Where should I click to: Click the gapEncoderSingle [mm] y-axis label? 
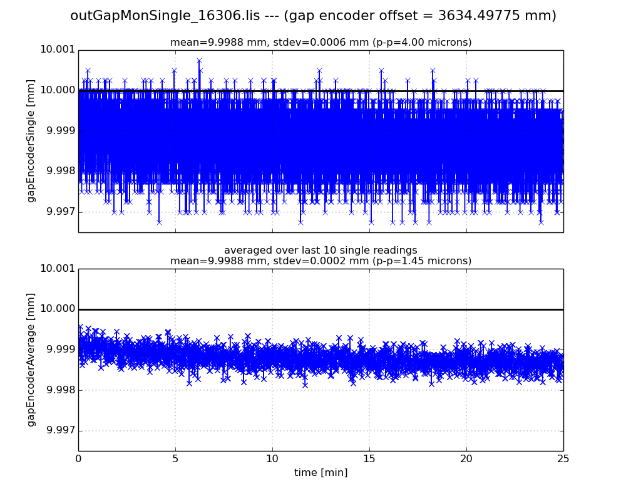pyautogui.click(x=31, y=141)
